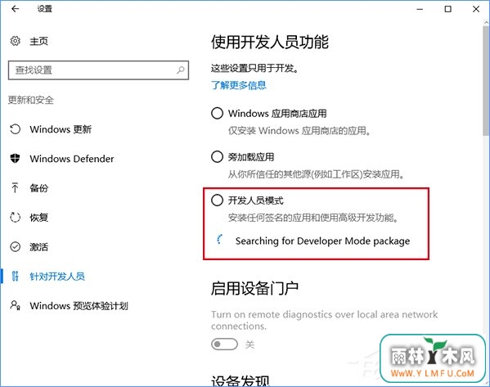Open Windows 预览体验计划 page
This screenshot has width=490, height=387.
(x=79, y=305)
